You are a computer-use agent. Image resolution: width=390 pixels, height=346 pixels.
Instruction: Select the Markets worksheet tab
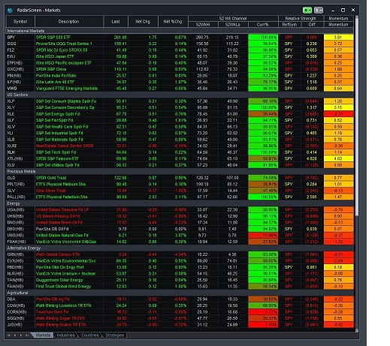click(43, 335)
